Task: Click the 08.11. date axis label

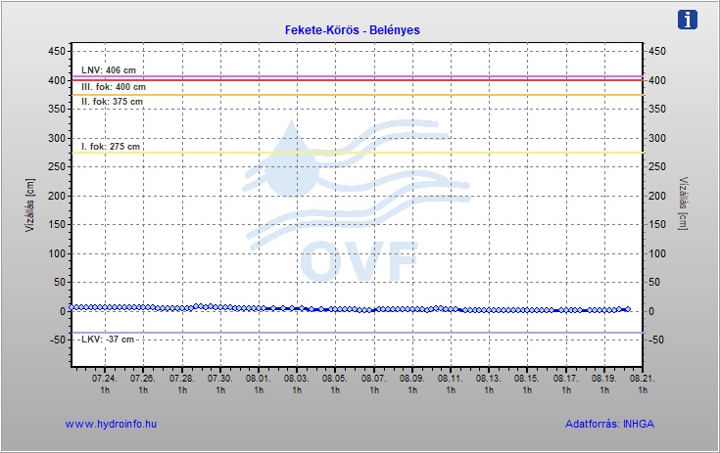Action: 451,379
